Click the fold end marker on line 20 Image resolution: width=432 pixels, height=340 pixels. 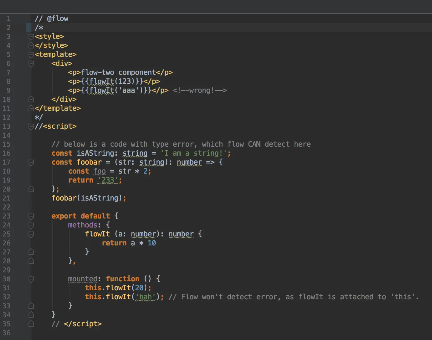(31, 189)
